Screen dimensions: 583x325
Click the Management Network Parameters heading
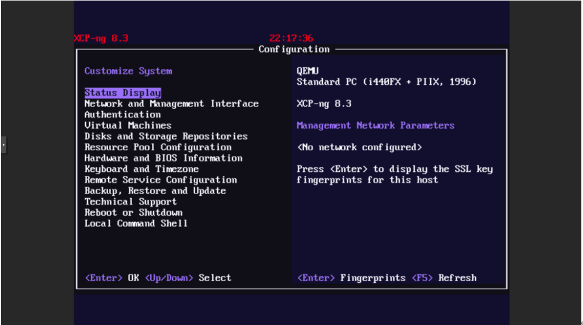(375, 125)
